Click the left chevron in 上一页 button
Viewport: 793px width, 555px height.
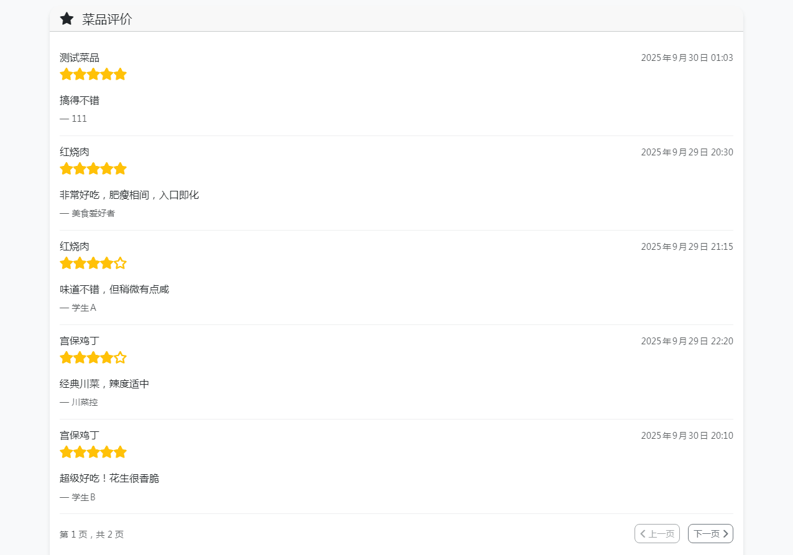pos(643,534)
